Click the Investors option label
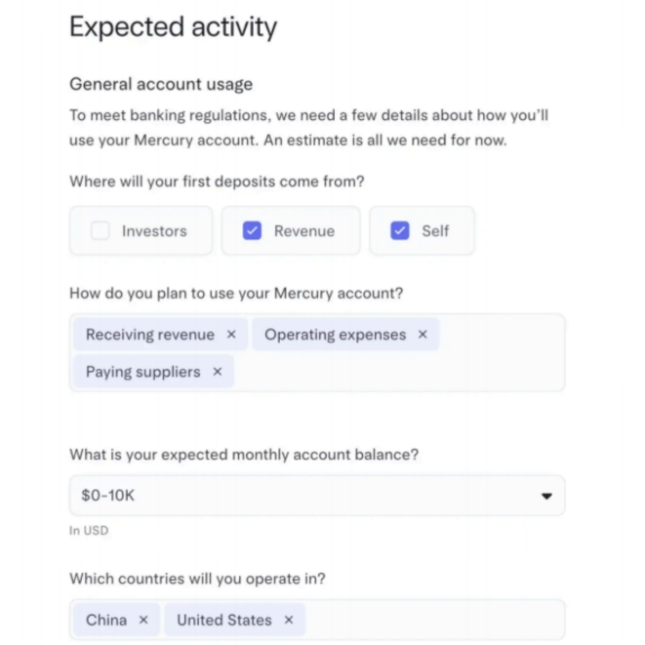 [x=154, y=231]
